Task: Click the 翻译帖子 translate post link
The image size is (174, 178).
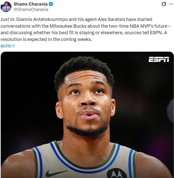Action: (8, 46)
